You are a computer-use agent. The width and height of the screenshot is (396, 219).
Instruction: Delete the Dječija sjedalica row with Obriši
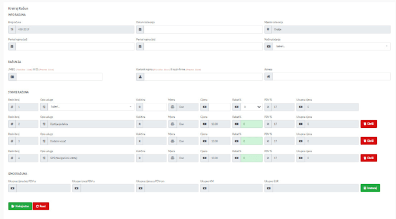pyautogui.click(x=369, y=124)
